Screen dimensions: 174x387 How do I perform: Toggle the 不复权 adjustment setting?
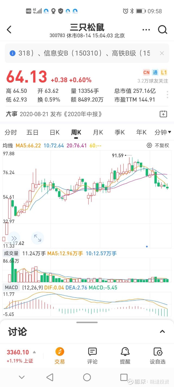point(158,146)
